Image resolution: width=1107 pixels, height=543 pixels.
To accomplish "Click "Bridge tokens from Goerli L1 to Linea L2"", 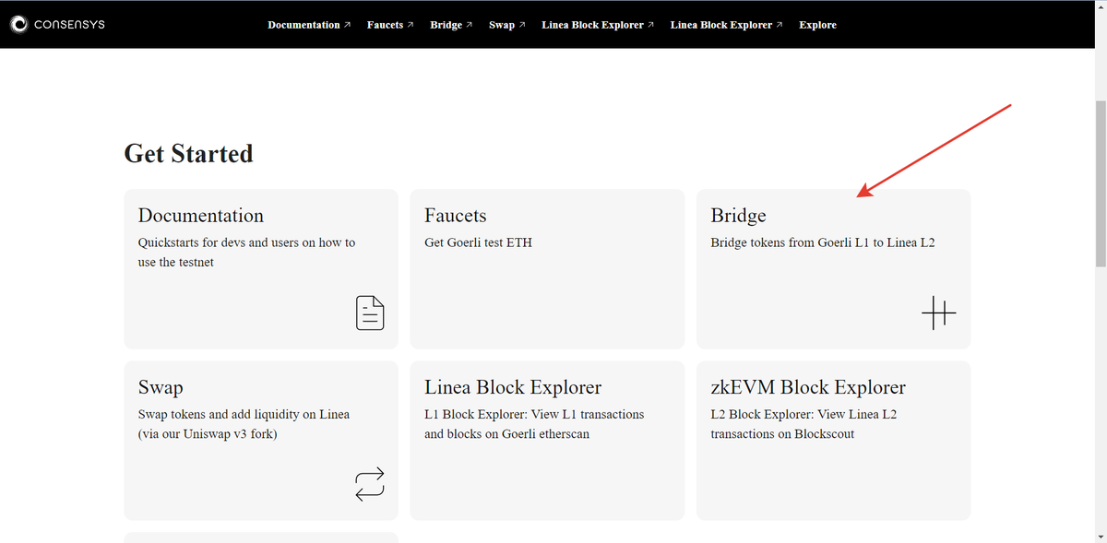I will click(823, 242).
